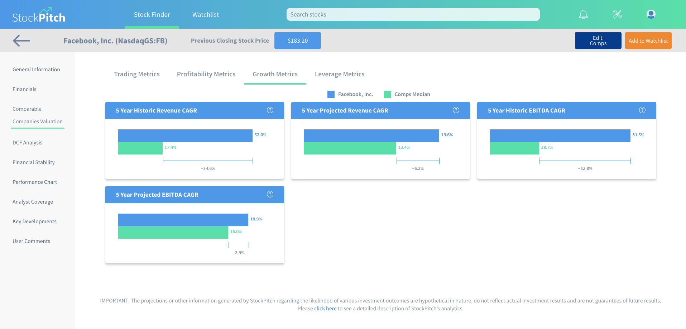Click help icon for Historic Revenue CAGR
The width and height of the screenshot is (686, 329).
tap(270, 110)
